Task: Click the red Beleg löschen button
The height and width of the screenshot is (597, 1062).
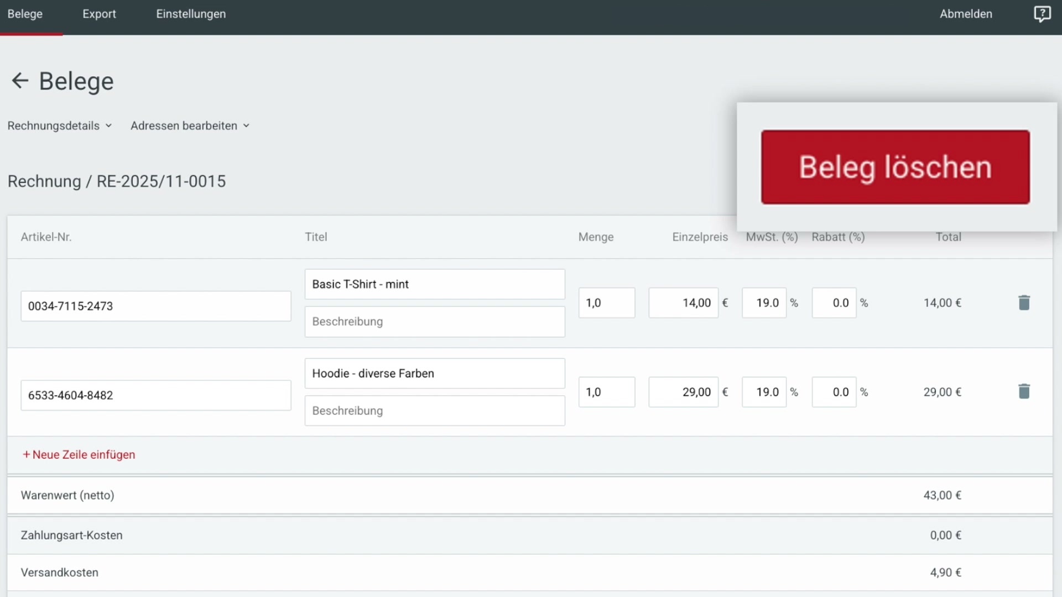Action: click(895, 167)
